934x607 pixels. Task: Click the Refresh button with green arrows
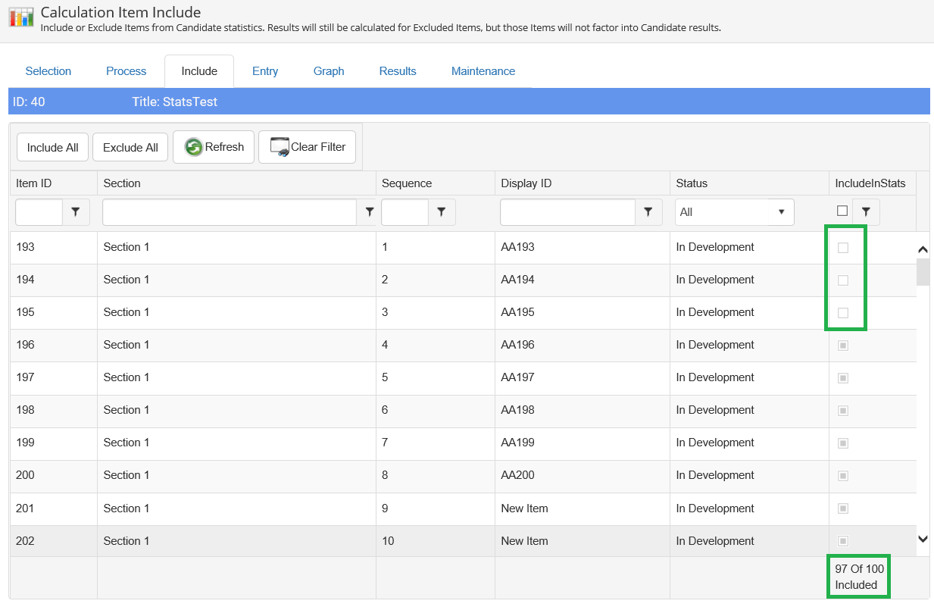pyautogui.click(x=214, y=147)
